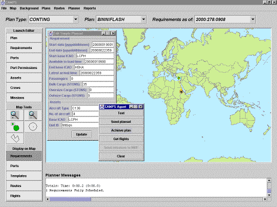Click the CAMPS Agent window title icon
Viewport: 277px width, 207px height.
pos(102,107)
